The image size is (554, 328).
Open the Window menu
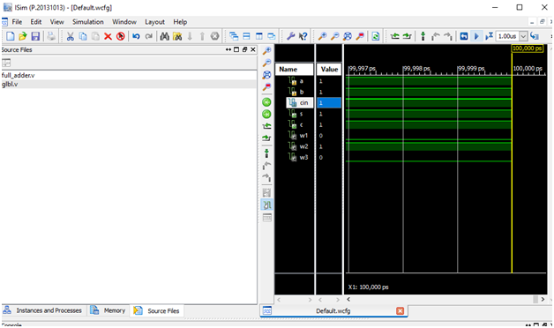click(x=124, y=22)
